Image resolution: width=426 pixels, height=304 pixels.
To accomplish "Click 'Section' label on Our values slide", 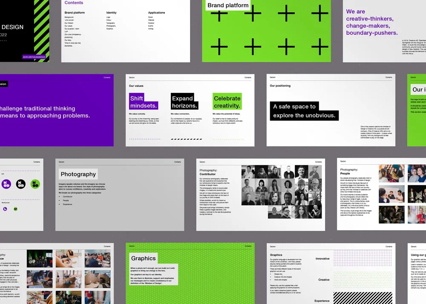I will coord(132,77).
